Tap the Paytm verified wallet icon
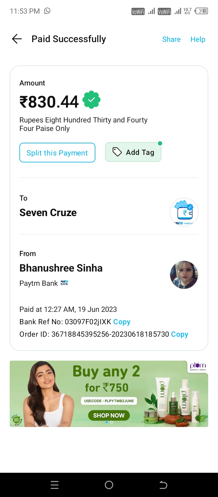This screenshot has height=497, width=218. coord(184,212)
